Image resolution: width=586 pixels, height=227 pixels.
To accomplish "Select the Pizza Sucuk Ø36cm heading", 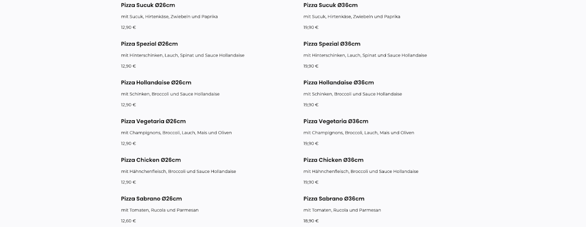I will 331,5.
